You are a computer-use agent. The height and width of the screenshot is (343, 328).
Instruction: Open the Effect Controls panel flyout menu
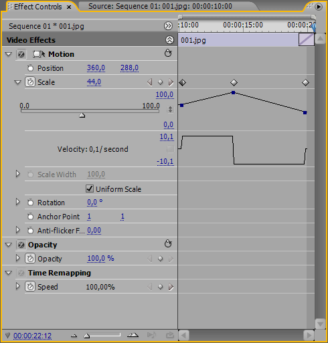pos(319,7)
